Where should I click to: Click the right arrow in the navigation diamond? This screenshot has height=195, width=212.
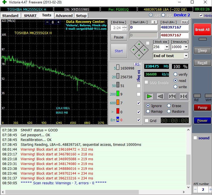click(145, 50)
